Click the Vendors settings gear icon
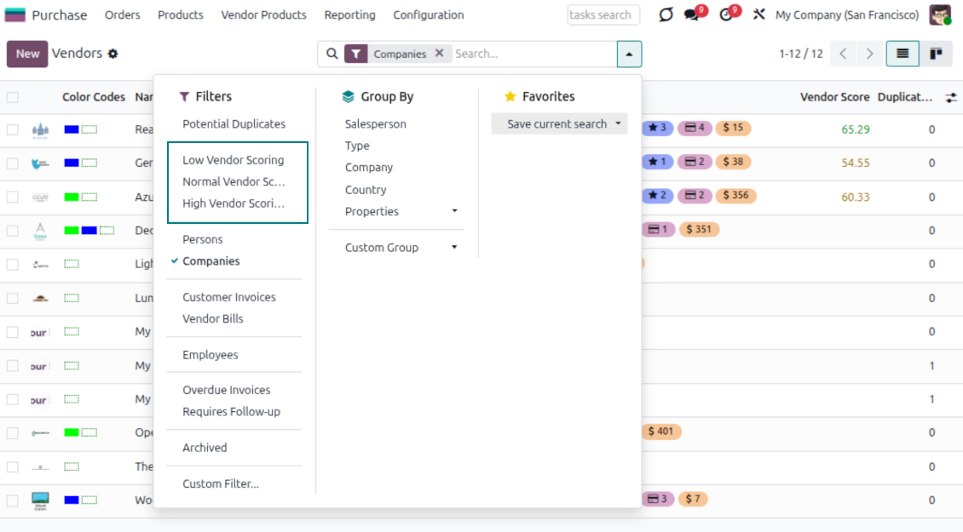963x532 pixels. [x=112, y=54]
